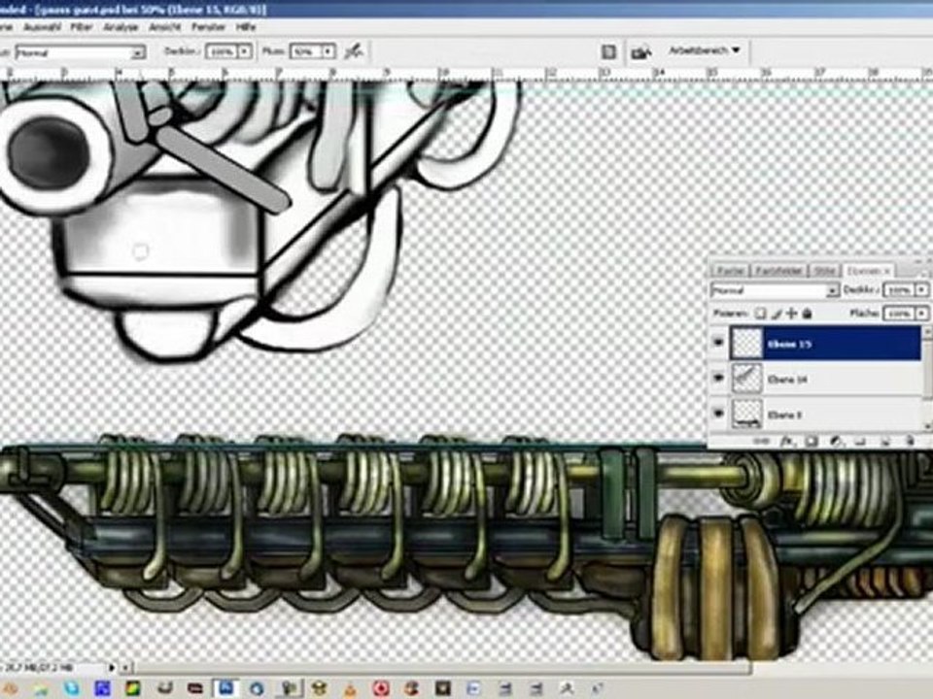The width and height of the screenshot is (933, 699).
Task: Select the Ebenen panel tab
Action: click(x=867, y=271)
